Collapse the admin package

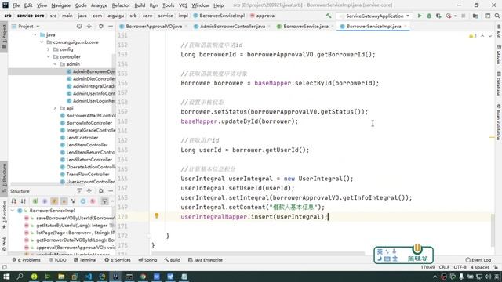click(x=55, y=64)
